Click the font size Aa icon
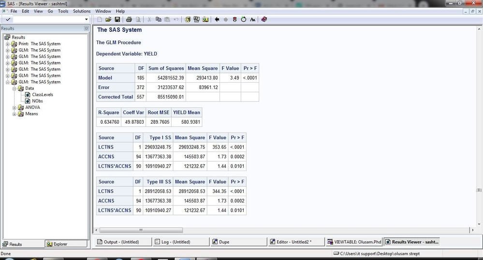The height and width of the screenshot is (260, 483). click(252, 19)
